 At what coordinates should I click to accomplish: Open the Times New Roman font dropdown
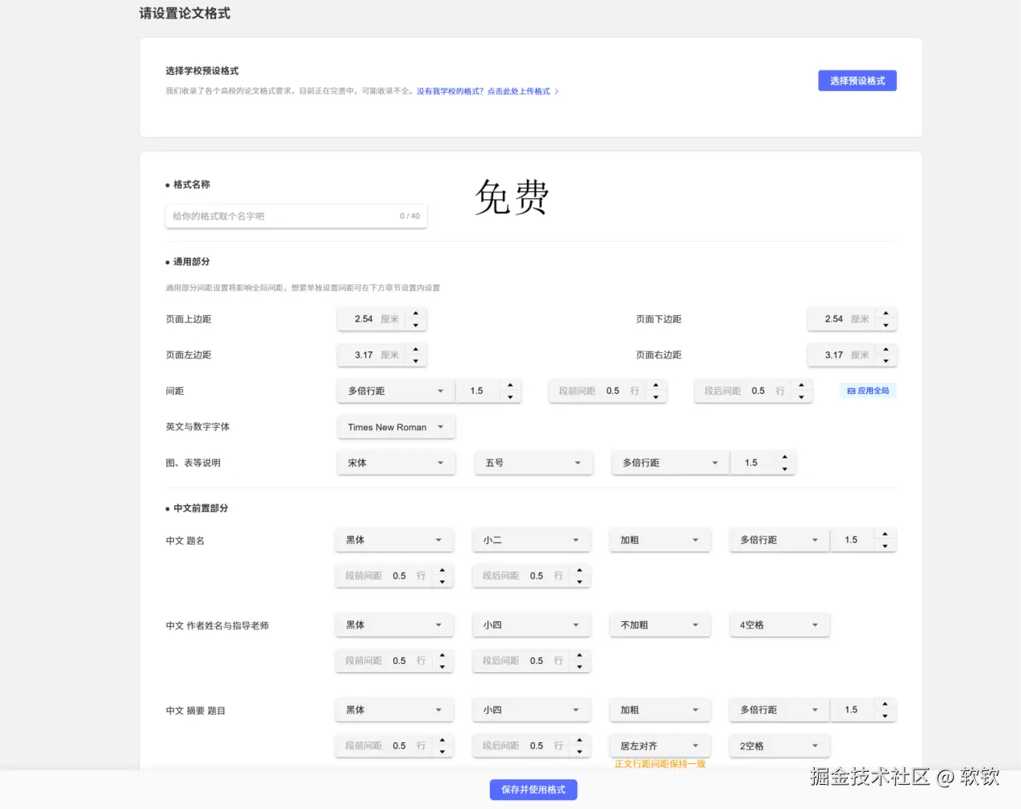(x=396, y=426)
